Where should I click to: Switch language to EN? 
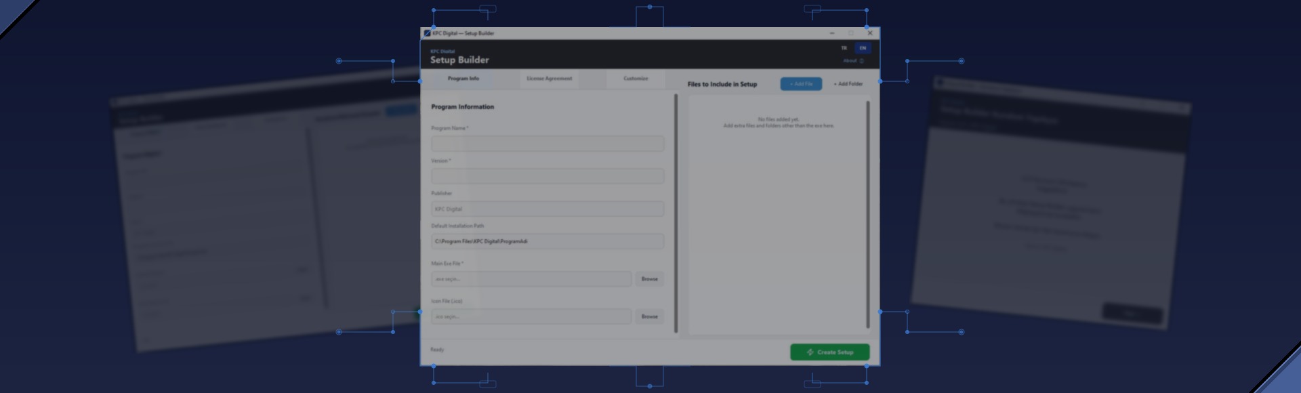pos(863,48)
